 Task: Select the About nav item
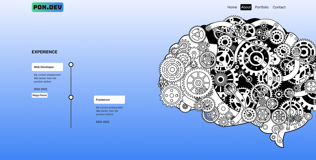click(x=246, y=7)
